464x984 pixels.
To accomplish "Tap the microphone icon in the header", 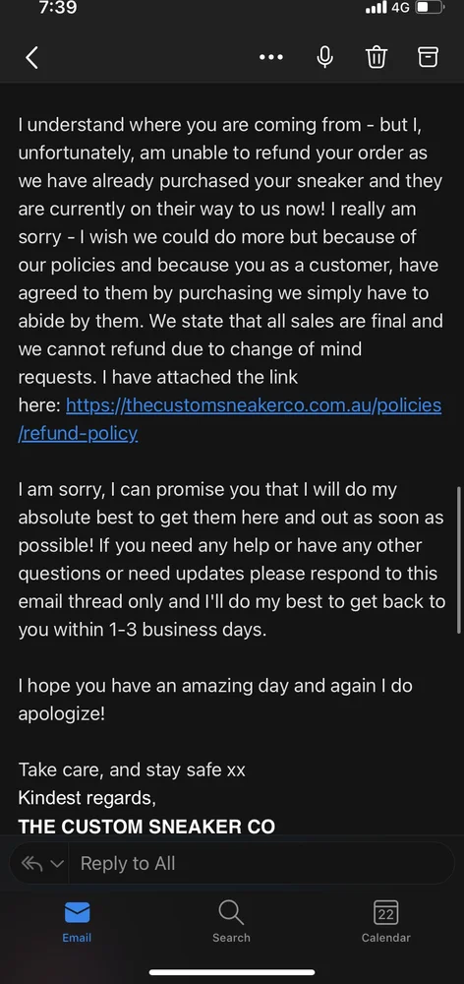I will click(x=324, y=57).
